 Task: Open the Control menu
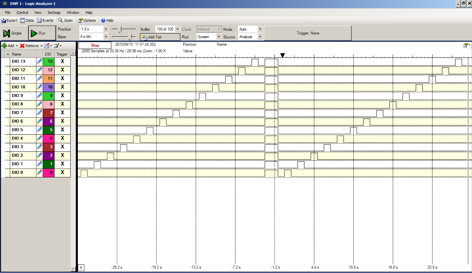pos(22,12)
